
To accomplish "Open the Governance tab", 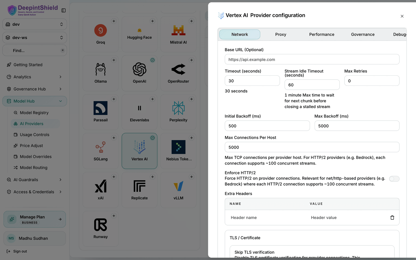I will point(363,34).
